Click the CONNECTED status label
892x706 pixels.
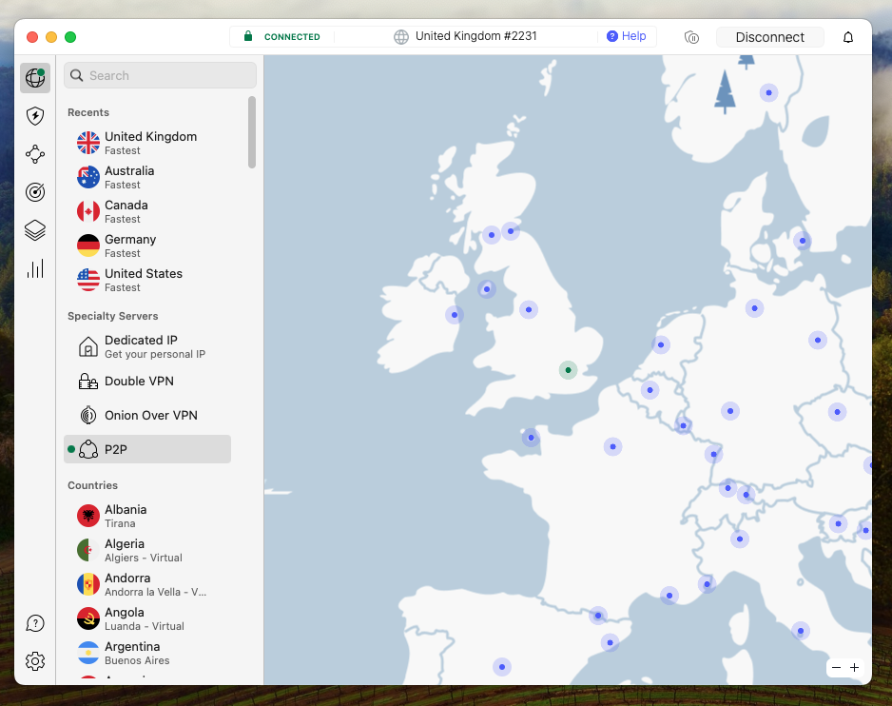tap(292, 37)
